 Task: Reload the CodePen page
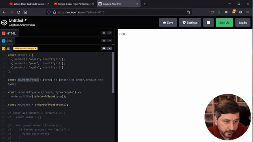point(19,12)
